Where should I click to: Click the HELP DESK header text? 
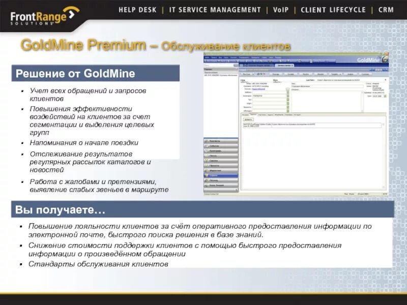137,10
